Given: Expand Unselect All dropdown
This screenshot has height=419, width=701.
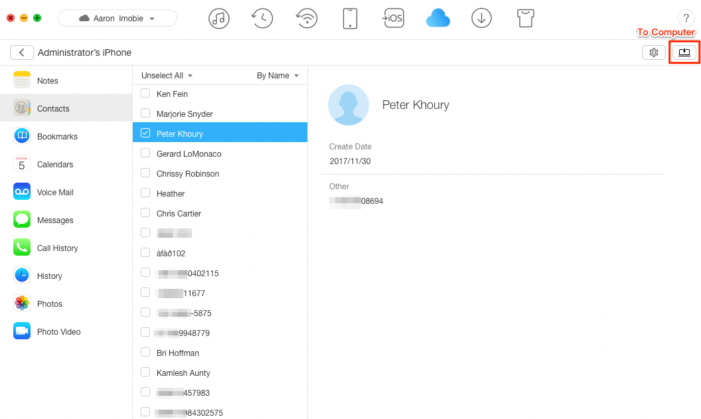Looking at the screenshot, I should coord(167,76).
